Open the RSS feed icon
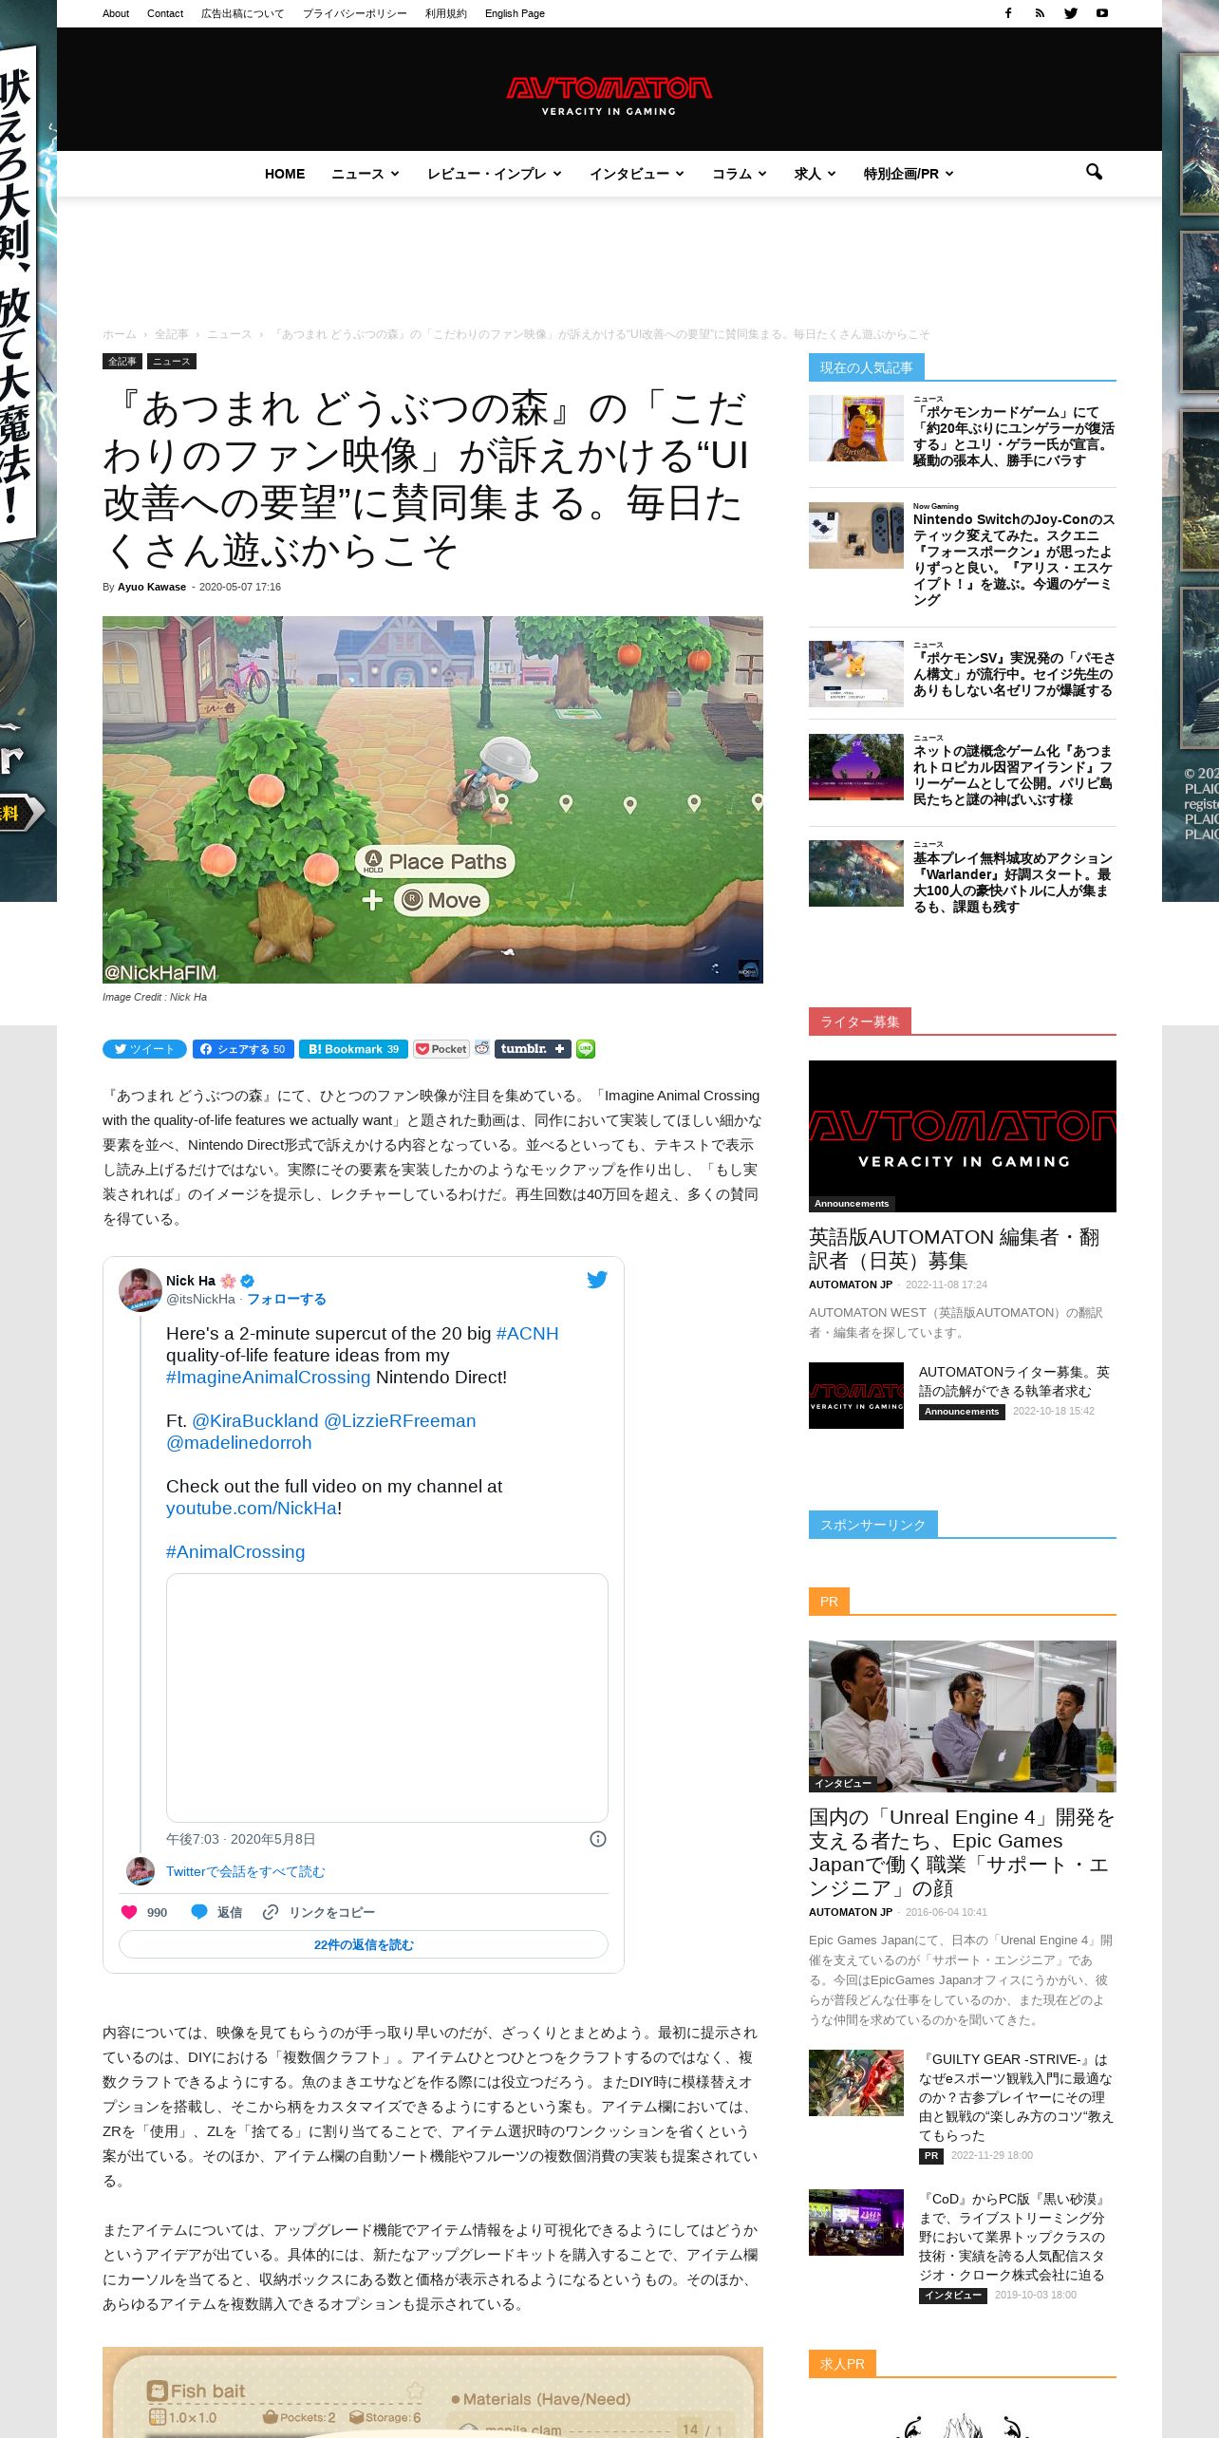The height and width of the screenshot is (2438, 1219). (x=1040, y=13)
